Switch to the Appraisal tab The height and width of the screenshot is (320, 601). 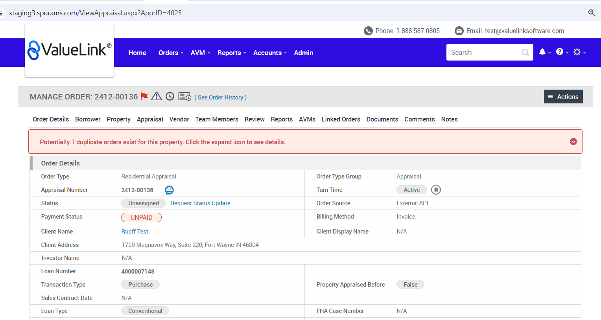(x=150, y=119)
